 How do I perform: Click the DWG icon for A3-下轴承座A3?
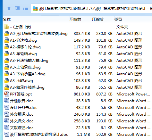[7, 74]
